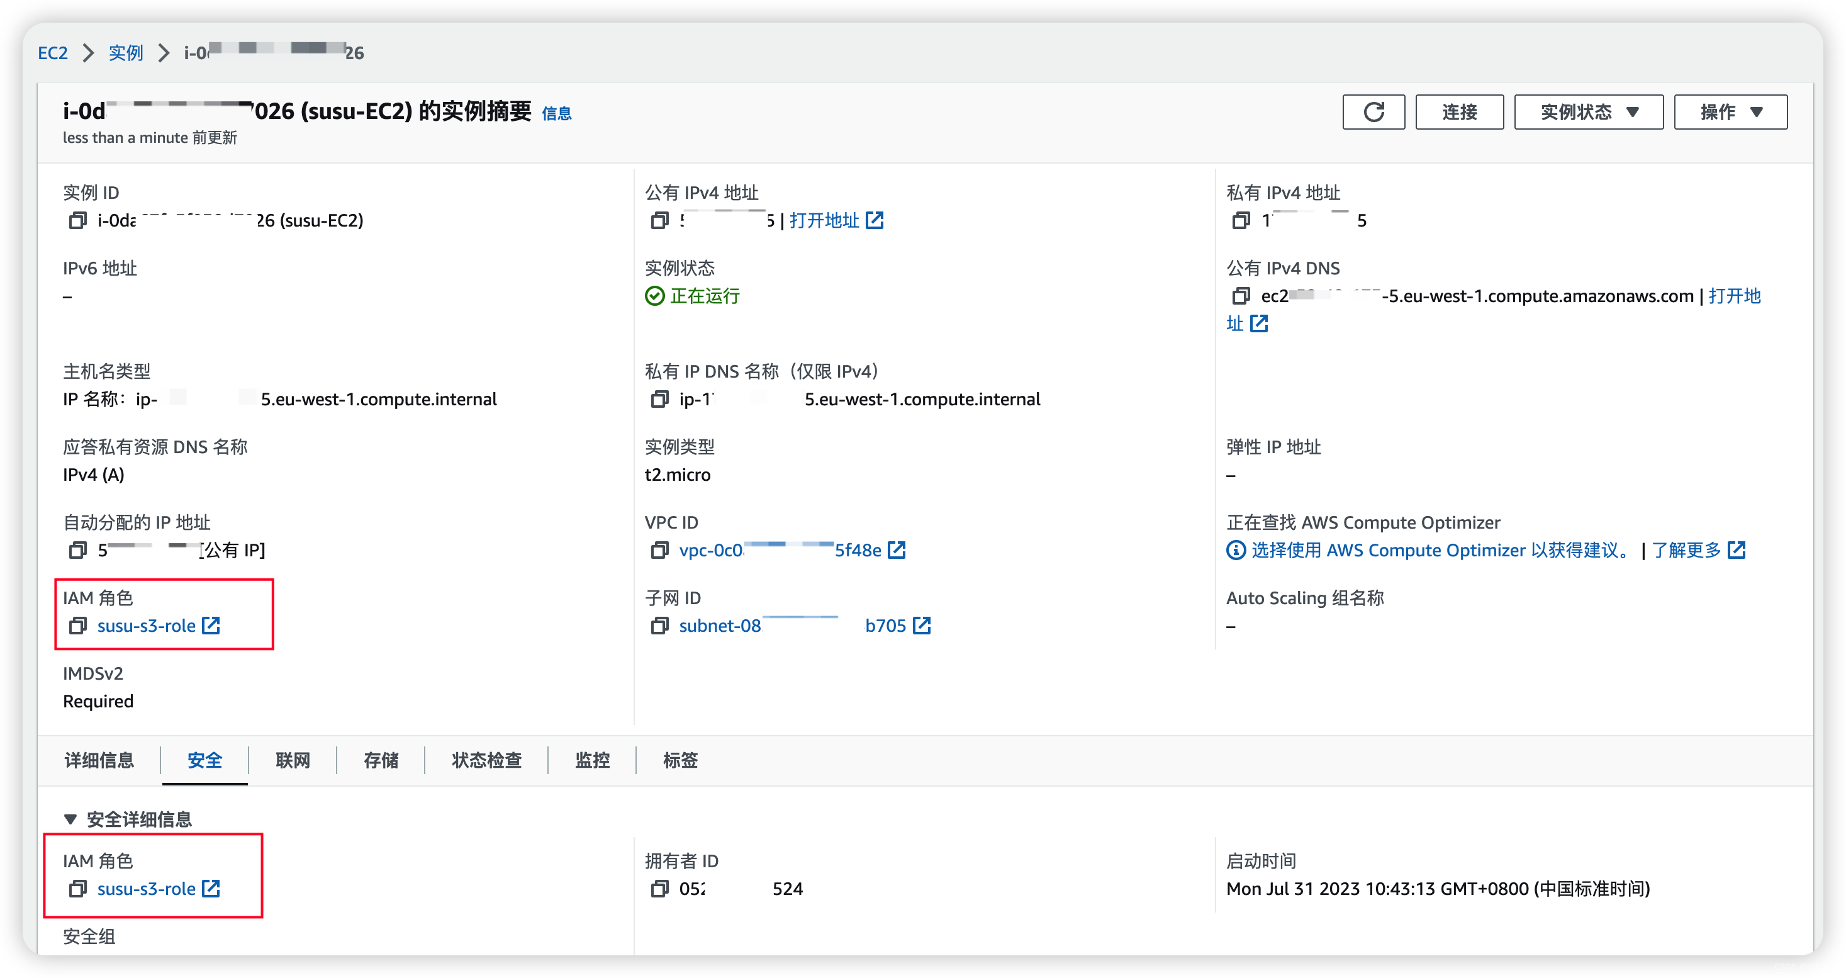Copy the private IP DNS name
This screenshot has height=978, width=1846.
659,398
